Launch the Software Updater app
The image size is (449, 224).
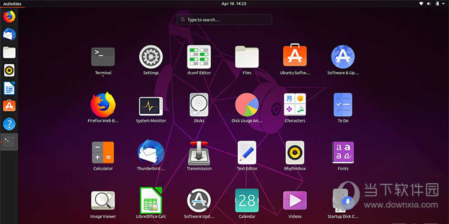199,201
